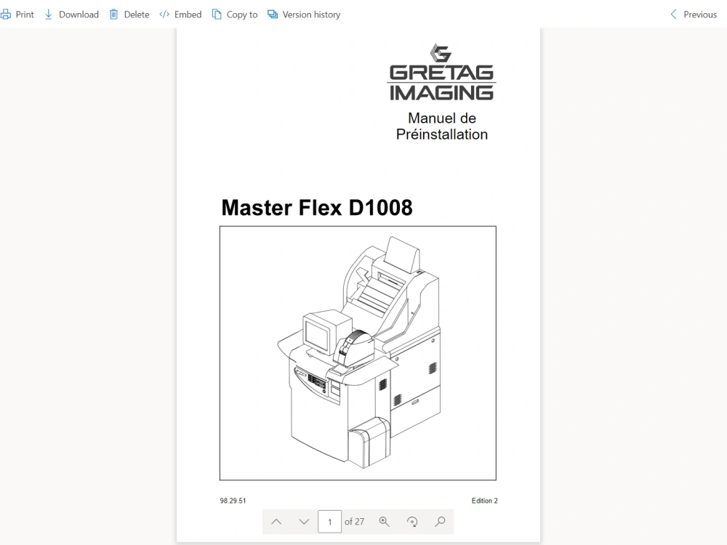
Task: Go to the previous page with the up arrow
Action: [x=276, y=522]
